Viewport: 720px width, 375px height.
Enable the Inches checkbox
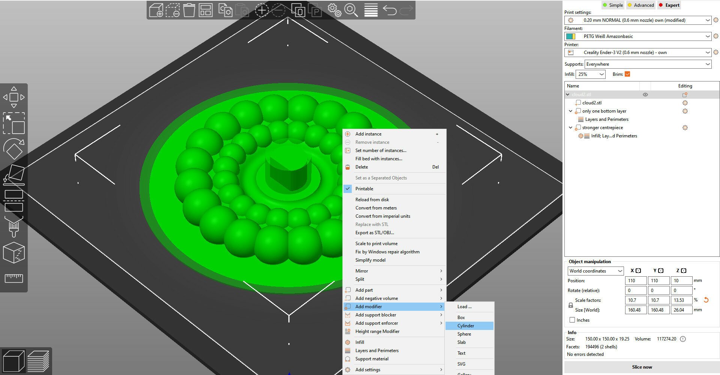572,320
